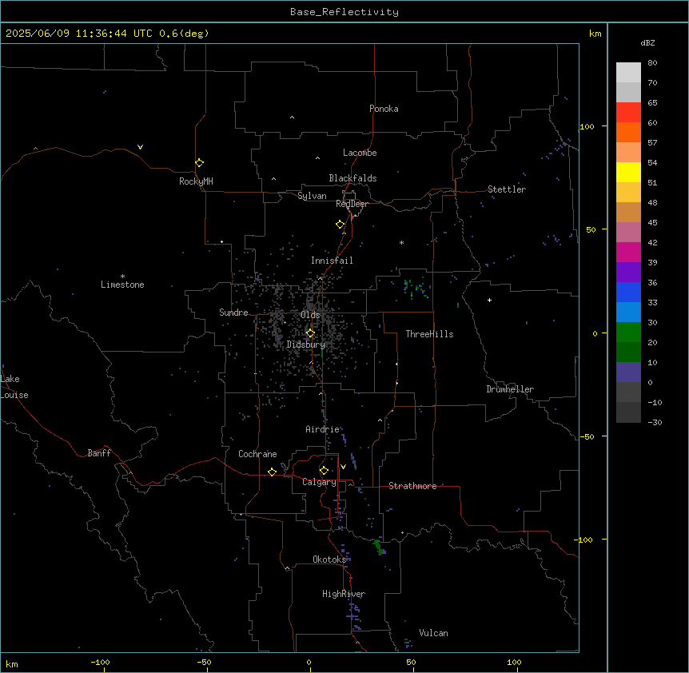Click the Didsbury town label
The height and width of the screenshot is (673, 689).
tap(305, 344)
